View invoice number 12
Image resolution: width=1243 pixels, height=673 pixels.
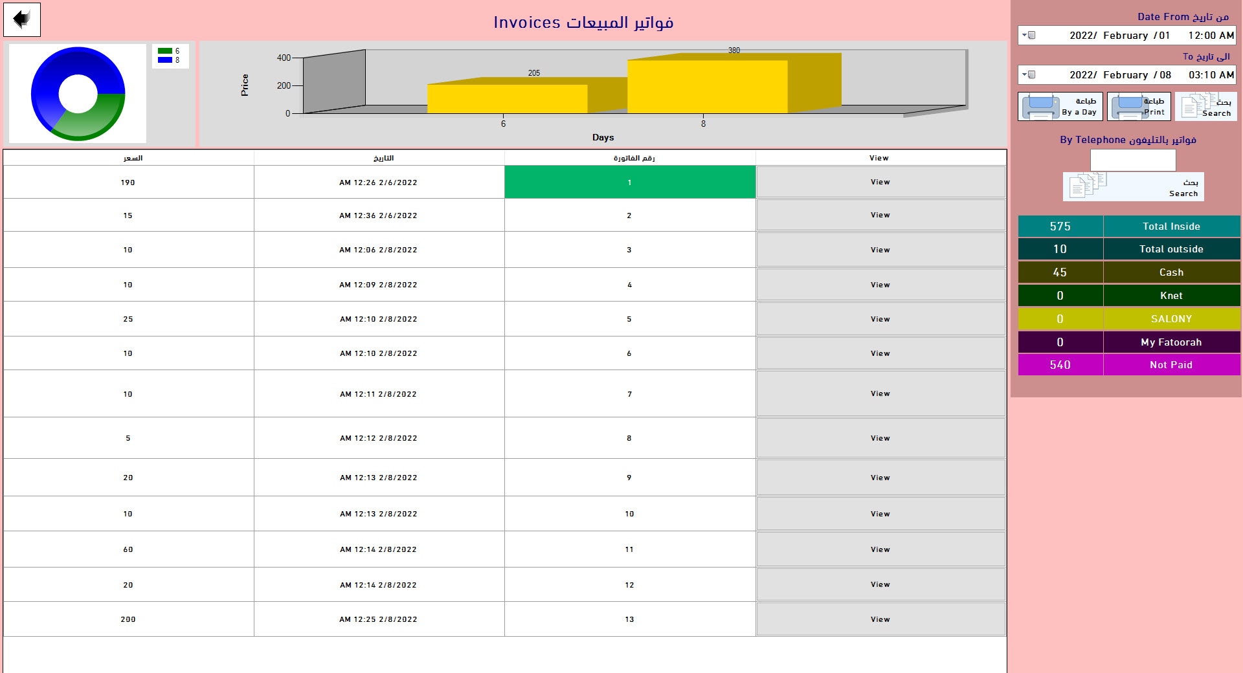click(880, 584)
